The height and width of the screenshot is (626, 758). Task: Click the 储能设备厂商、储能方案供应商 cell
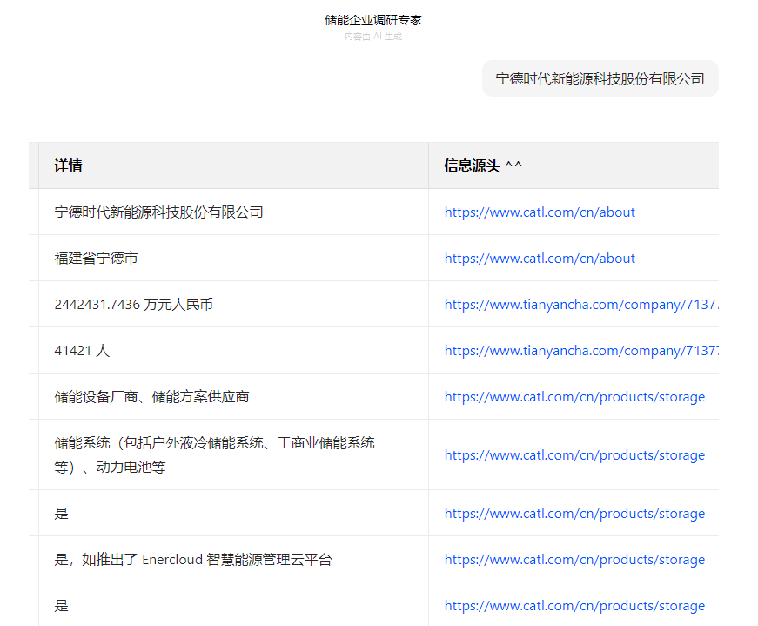[151, 397]
